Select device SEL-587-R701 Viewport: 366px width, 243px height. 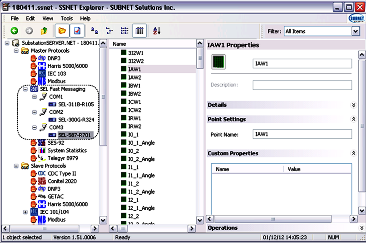click(74, 135)
